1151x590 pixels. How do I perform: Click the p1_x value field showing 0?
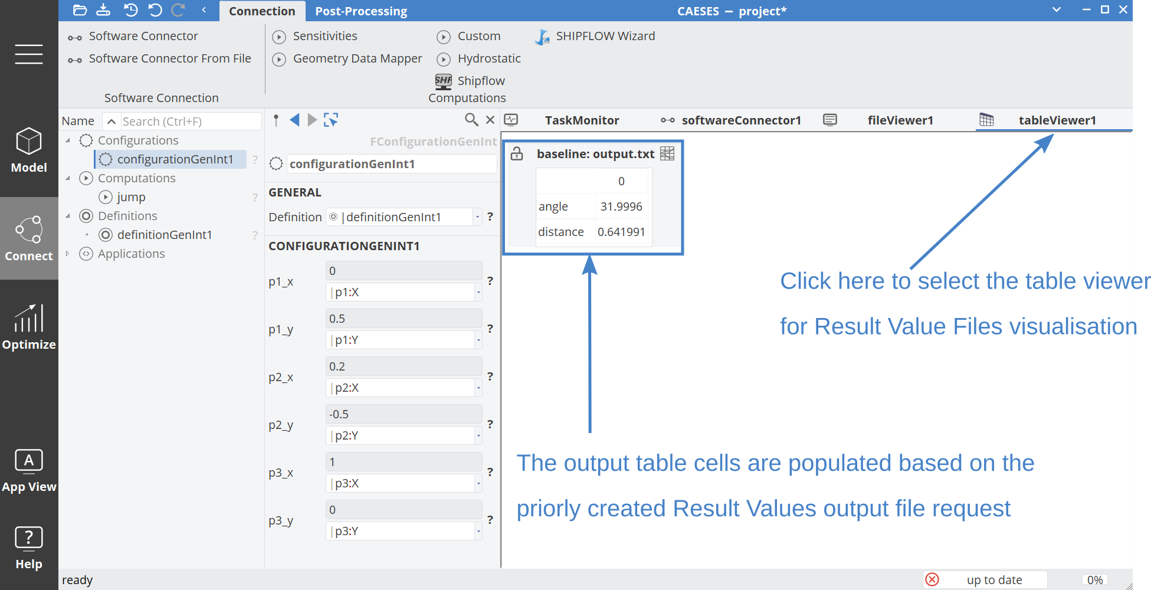point(404,271)
